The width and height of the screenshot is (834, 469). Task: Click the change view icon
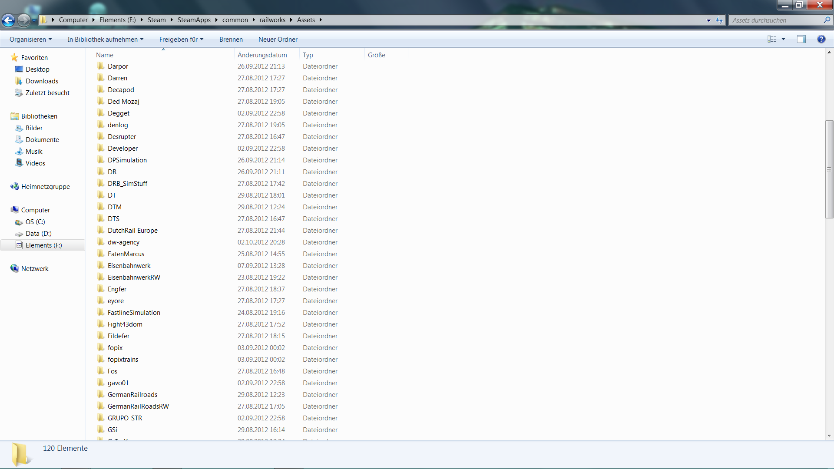tap(772, 39)
